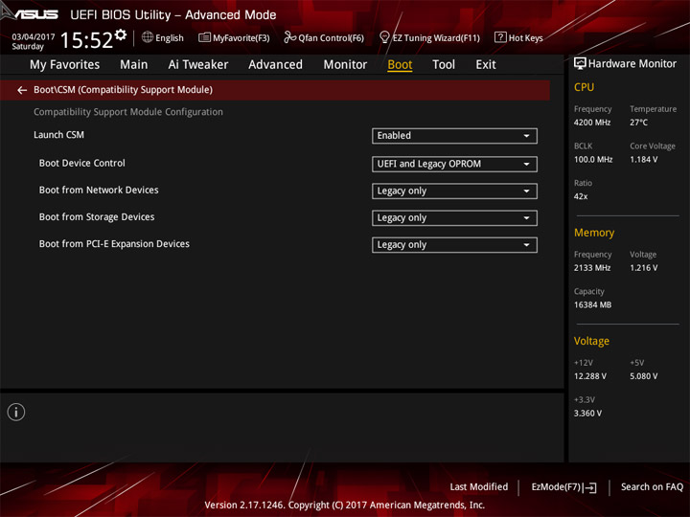Click Search on FAQ link

[x=653, y=487]
